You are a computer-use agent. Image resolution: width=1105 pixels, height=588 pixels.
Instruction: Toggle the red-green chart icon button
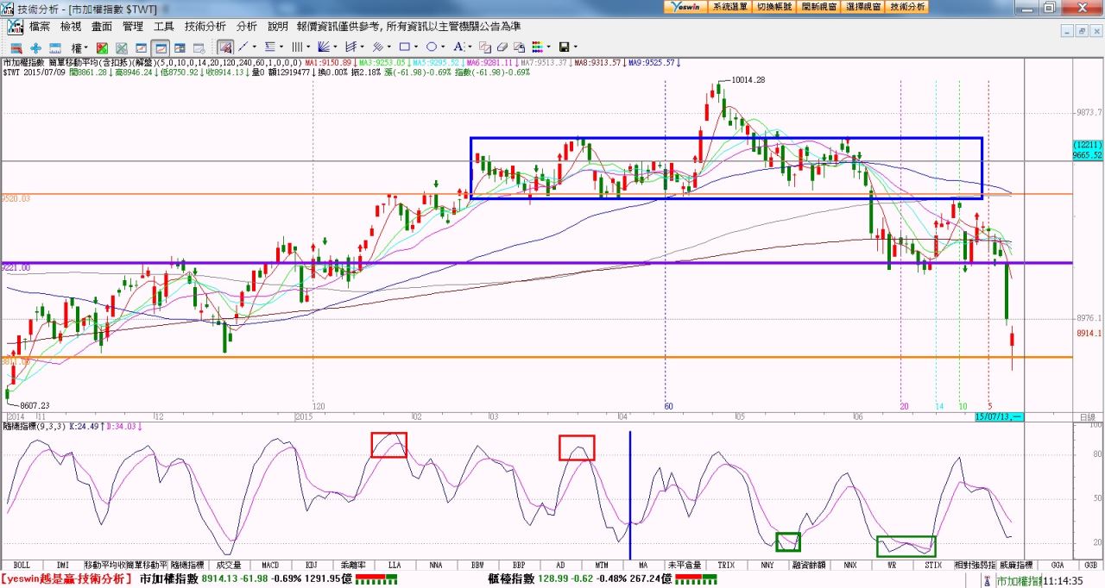102,47
